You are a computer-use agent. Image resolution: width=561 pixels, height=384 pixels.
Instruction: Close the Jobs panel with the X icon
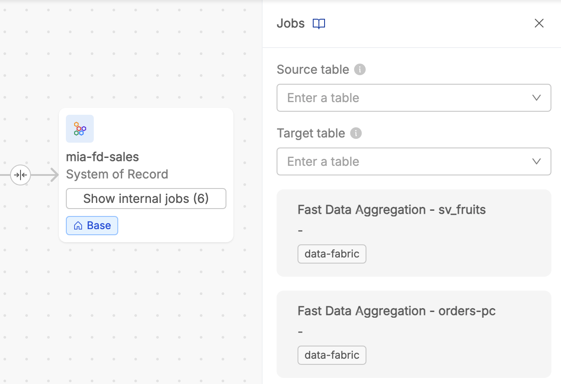click(x=539, y=23)
